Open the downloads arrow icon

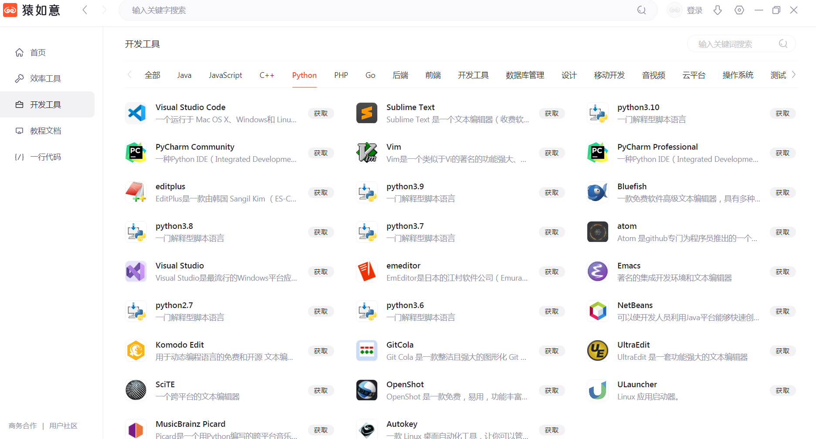click(x=718, y=10)
